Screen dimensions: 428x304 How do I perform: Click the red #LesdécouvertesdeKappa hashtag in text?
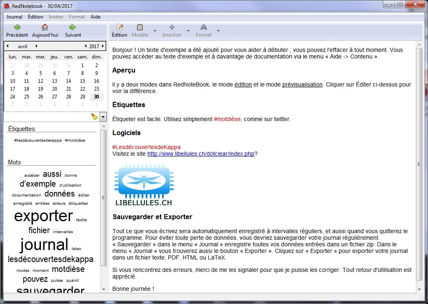point(147,147)
